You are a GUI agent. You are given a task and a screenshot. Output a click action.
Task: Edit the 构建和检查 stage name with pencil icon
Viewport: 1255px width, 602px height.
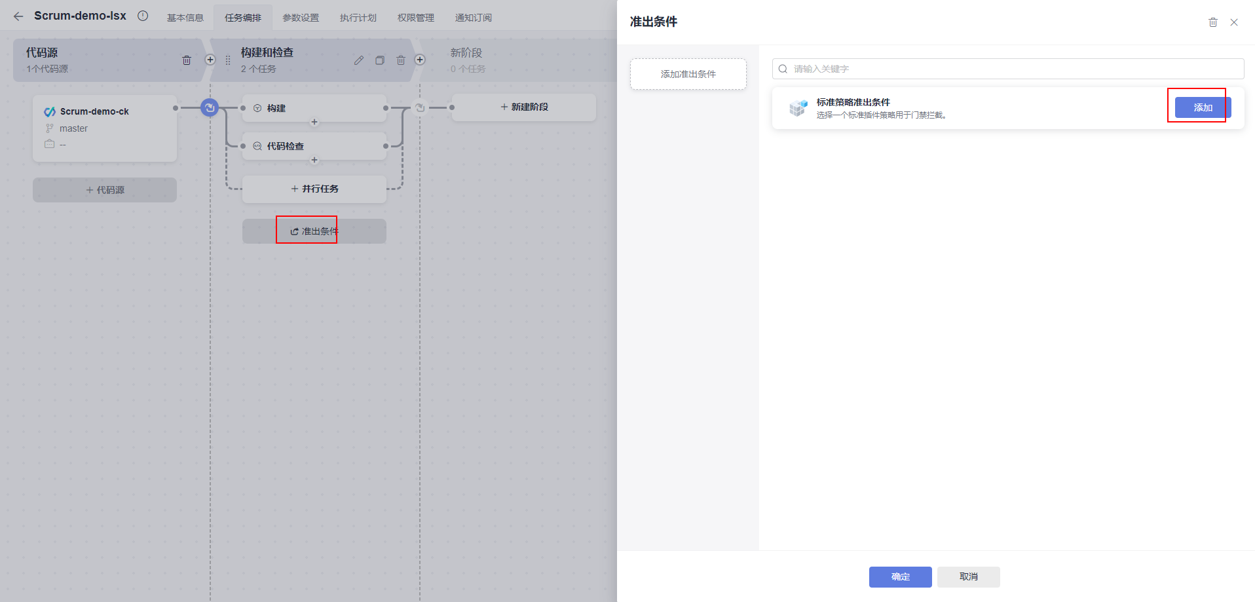[x=358, y=60]
